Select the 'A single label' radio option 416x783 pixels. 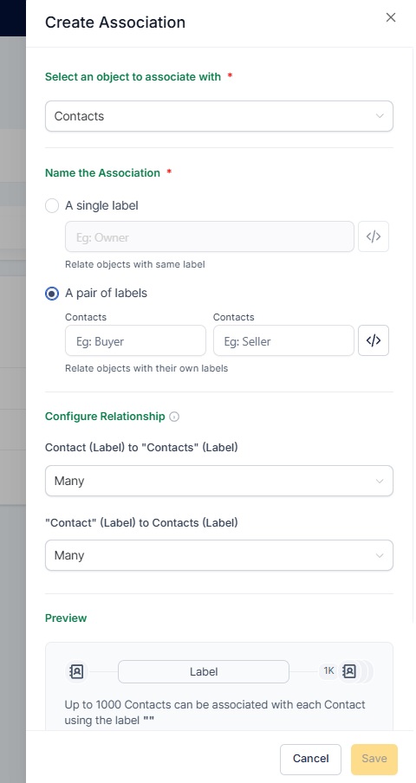[52, 206]
